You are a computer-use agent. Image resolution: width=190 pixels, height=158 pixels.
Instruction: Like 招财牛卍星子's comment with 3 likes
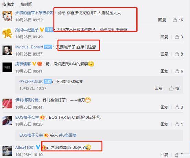pos(177,37)
